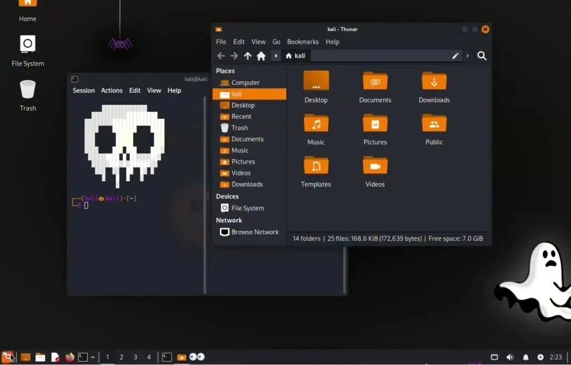The image size is (571, 365).
Task: Click the show desktop launcher in taskbar
Action: (x=26, y=357)
